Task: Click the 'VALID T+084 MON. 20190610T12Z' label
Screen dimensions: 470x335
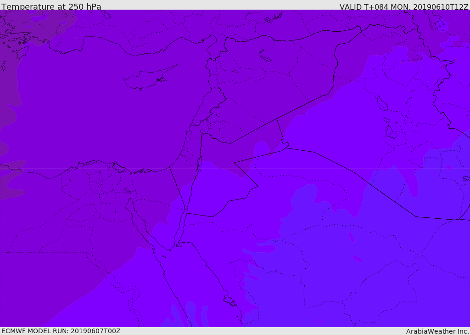Action: pyautogui.click(x=404, y=7)
